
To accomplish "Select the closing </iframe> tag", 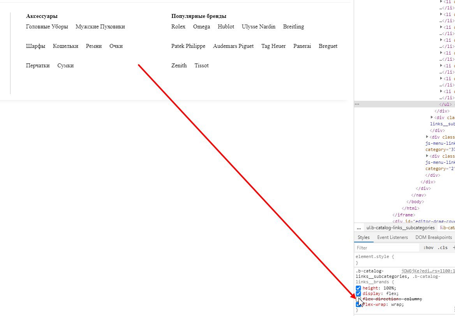I will pyautogui.click(x=404, y=215).
